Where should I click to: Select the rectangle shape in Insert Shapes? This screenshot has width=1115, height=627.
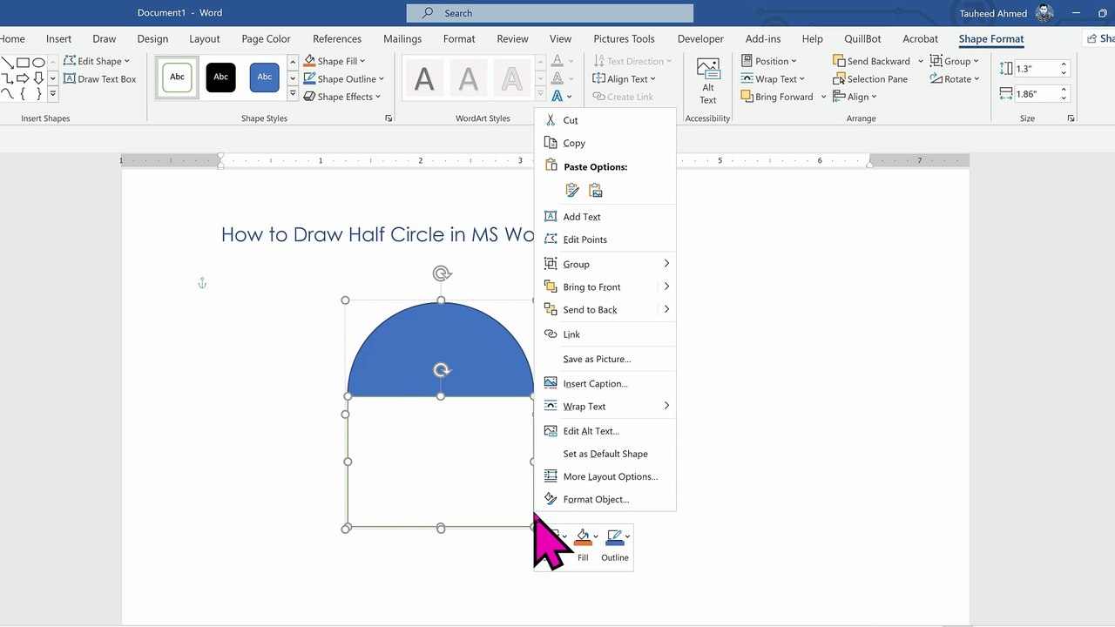(x=24, y=63)
